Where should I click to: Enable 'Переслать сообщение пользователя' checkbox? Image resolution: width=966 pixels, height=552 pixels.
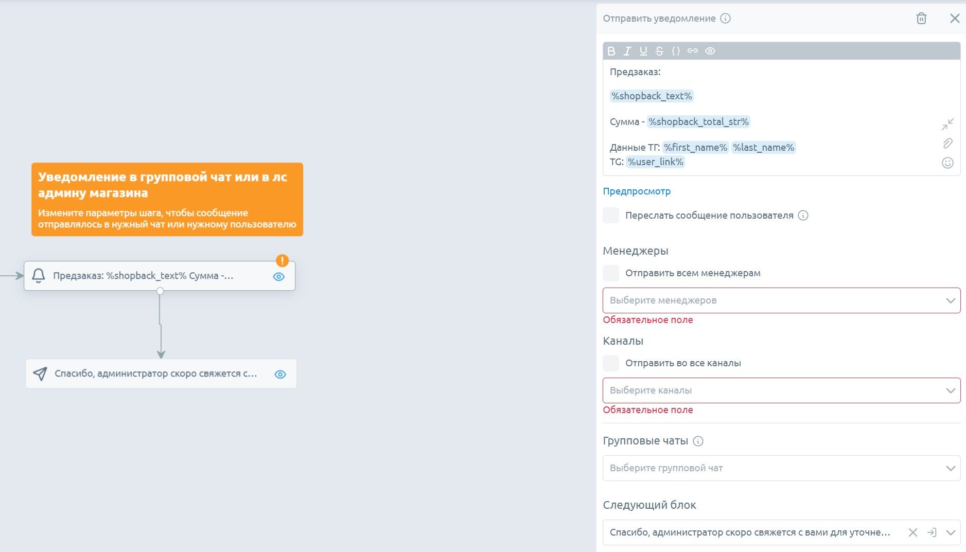[x=611, y=215]
